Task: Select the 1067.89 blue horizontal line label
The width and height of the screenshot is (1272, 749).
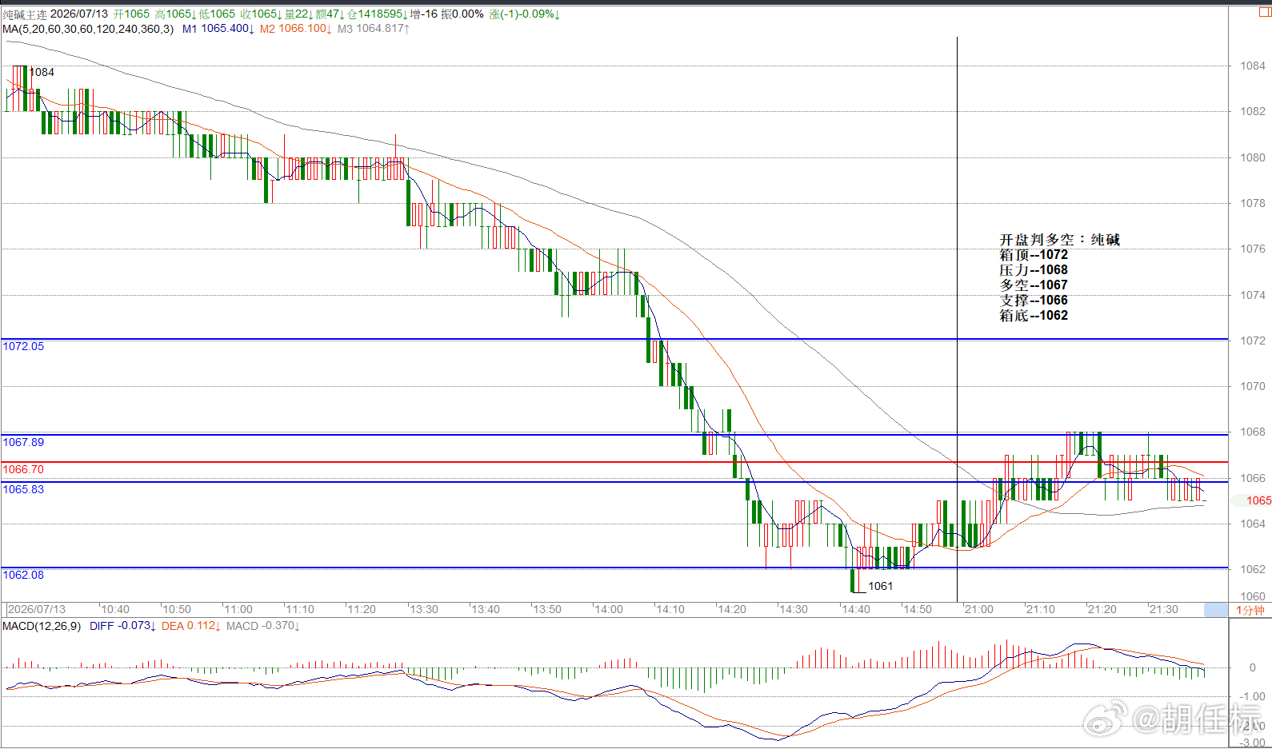Action: click(x=23, y=442)
